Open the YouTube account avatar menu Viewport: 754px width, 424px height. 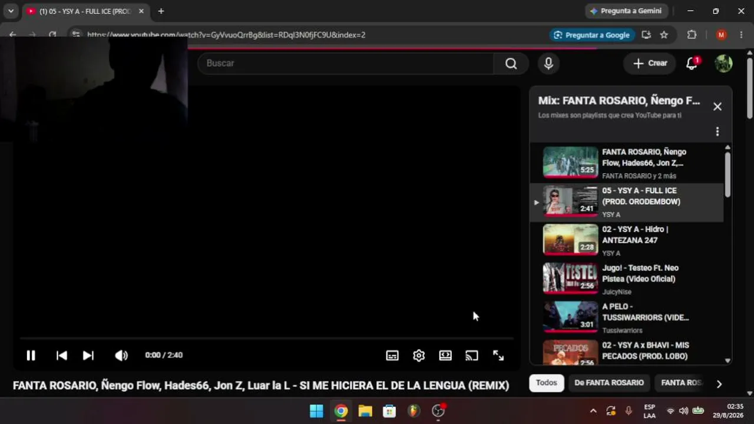[x=723, y=64]
